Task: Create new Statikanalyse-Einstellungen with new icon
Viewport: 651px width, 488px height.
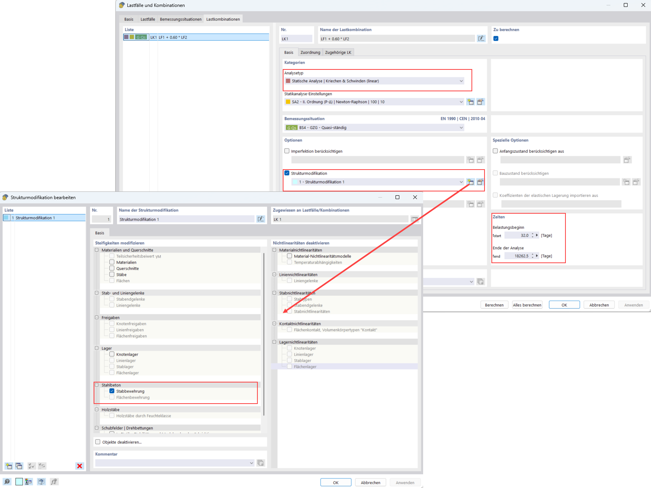Action: pyautogui.click(x=471, y=102)
